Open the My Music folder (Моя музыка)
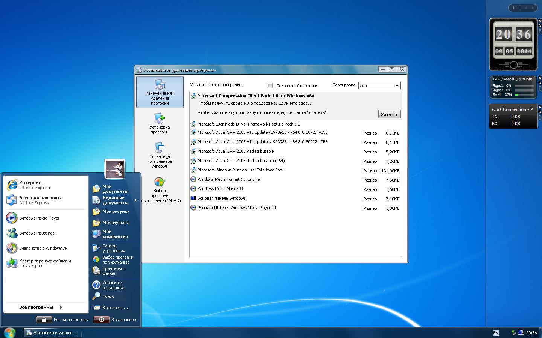 tap(114, 223)
